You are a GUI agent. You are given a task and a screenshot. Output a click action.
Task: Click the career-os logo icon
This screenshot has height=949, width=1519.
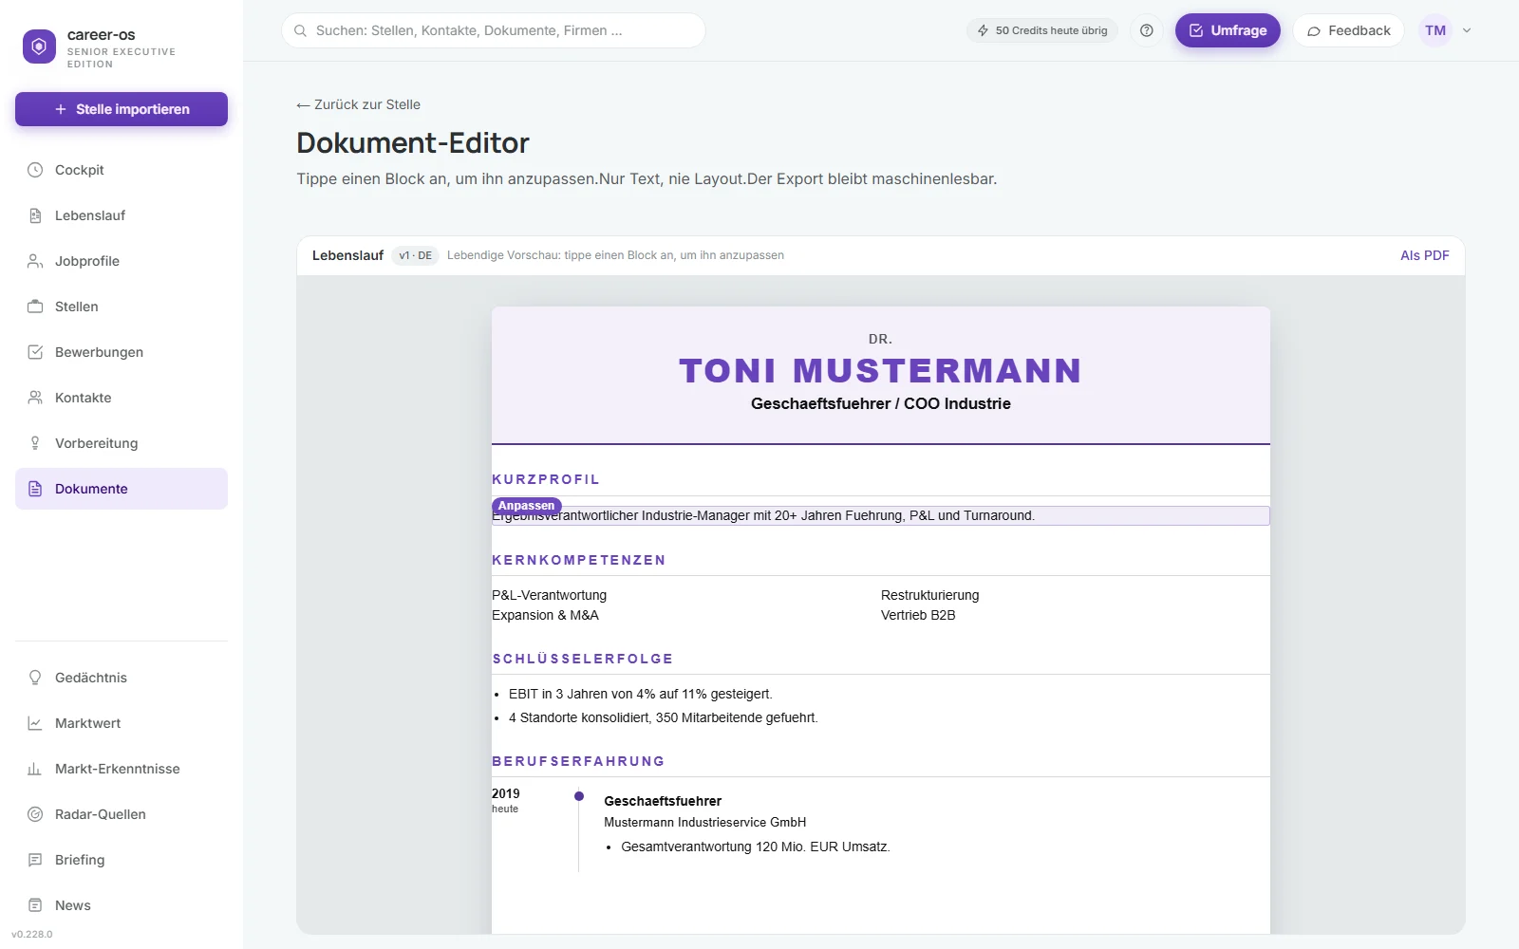point(39,47)
